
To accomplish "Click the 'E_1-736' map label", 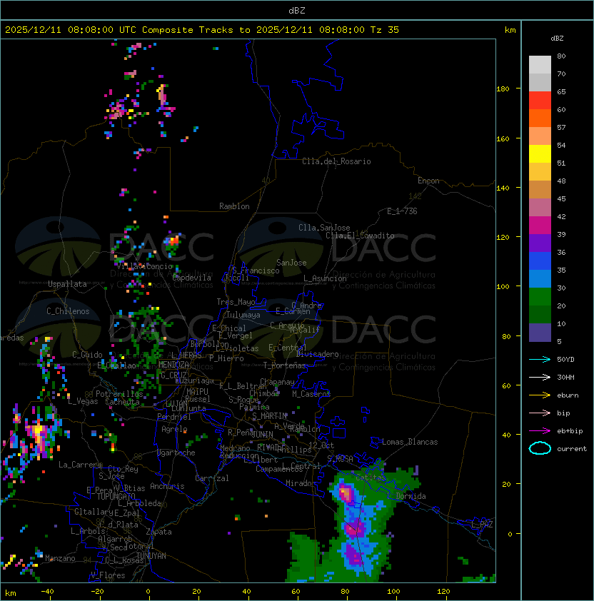I will pyautogui.click(x=402, y=211).
